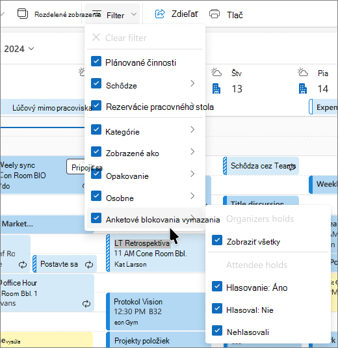Open the Schôdza cez Teams event
This screenshot has width=338, height=348.
[261, 166]
